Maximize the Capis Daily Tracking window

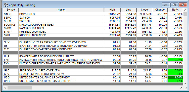pos(174,5)
